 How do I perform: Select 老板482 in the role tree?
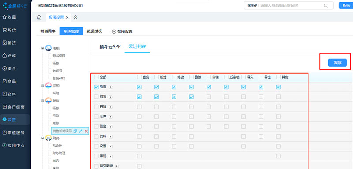(59, 78)
